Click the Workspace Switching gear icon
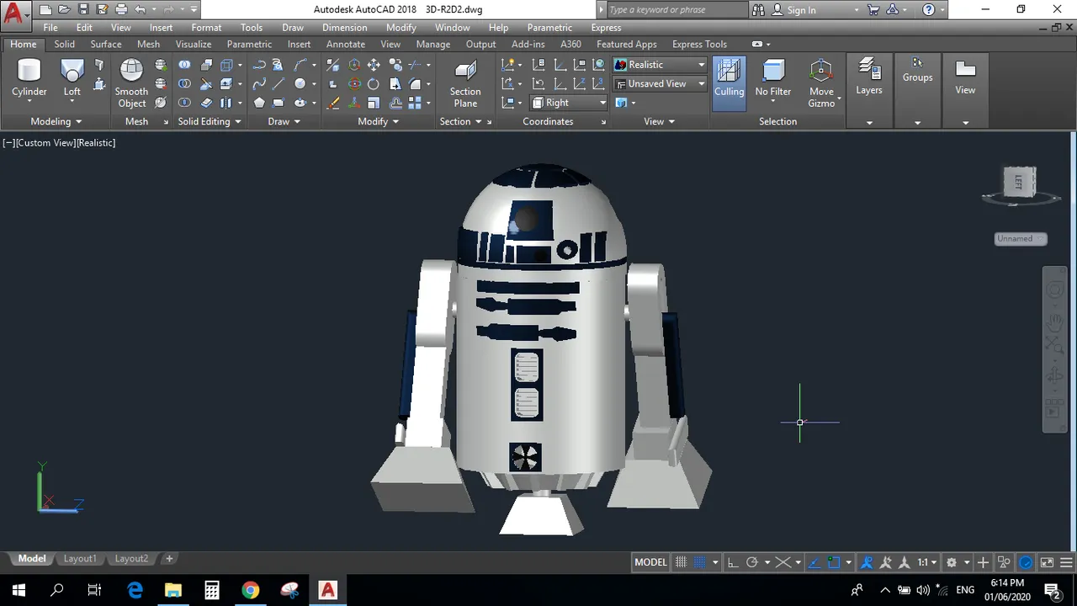Viewport: 1077px width, 606px height. coord(952,562)
